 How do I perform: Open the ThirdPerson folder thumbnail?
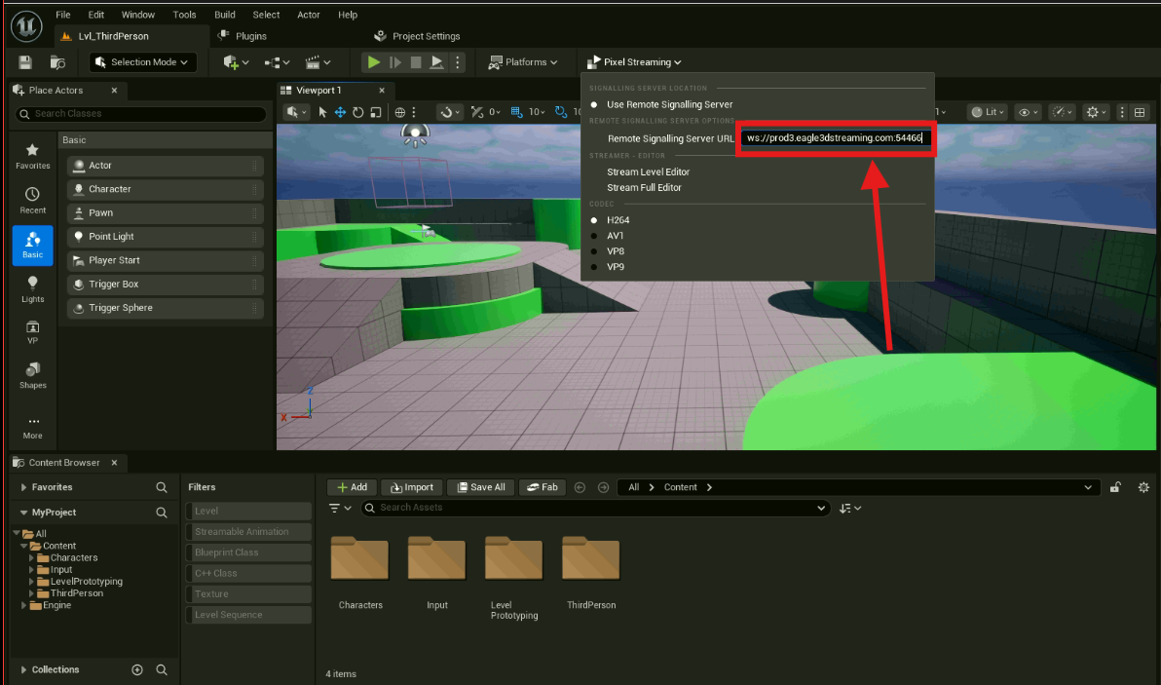coord(591,558)
